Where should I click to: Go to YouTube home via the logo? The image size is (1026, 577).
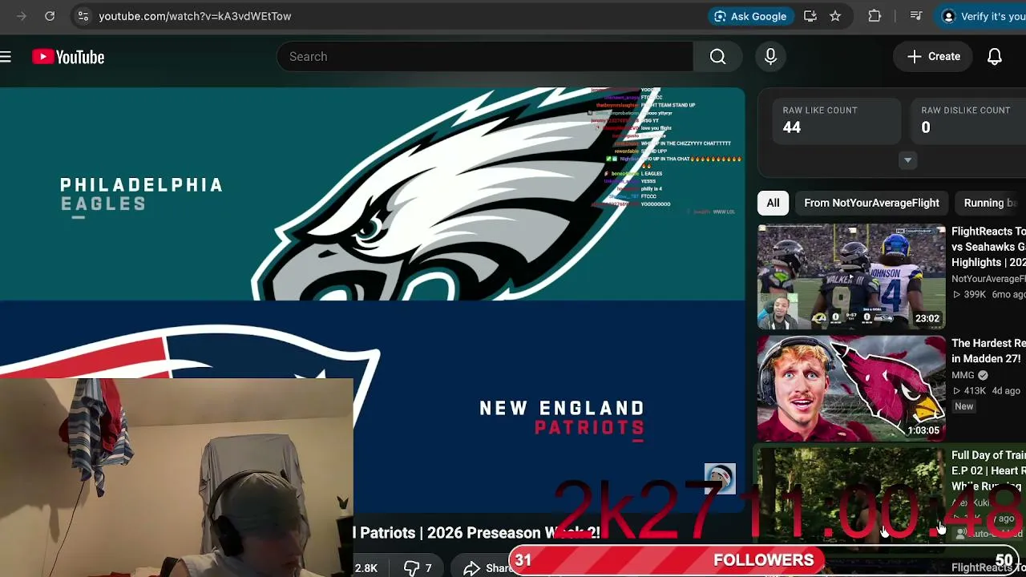(x=68, y=57)
